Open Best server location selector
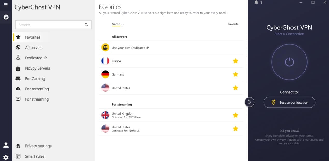The image size is (329, 161). click(289, 102)
